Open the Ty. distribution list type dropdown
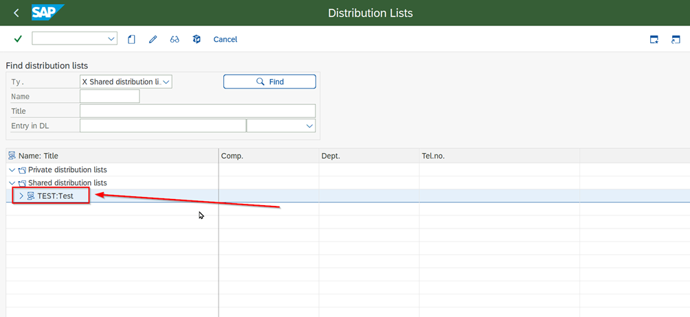 point(166,82)
